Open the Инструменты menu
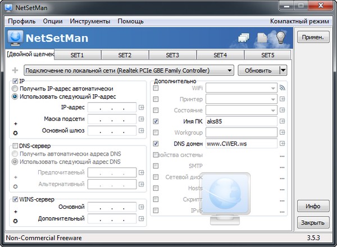The height and width of the screenshot is (247, 337). [x=90, y=21]
